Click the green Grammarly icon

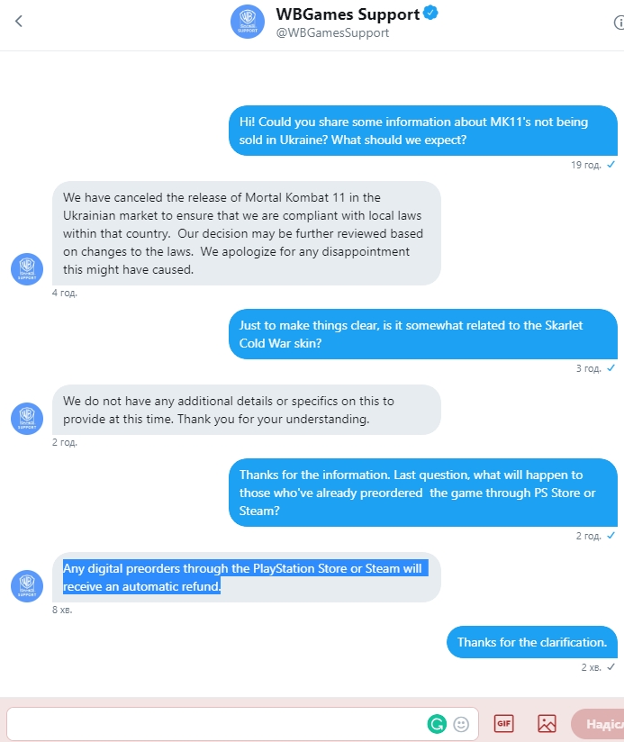437,723
